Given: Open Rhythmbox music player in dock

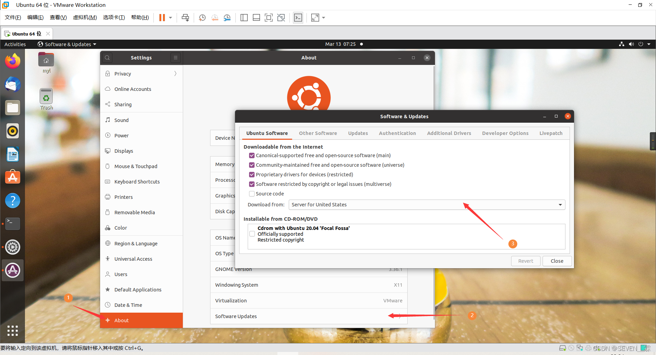Looking at the screenshot, I should [x=13, y=131].
